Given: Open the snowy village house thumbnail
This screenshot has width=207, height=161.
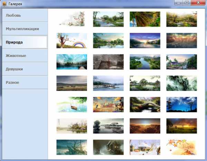Looking at the screenshot, I should click(145, 147).
